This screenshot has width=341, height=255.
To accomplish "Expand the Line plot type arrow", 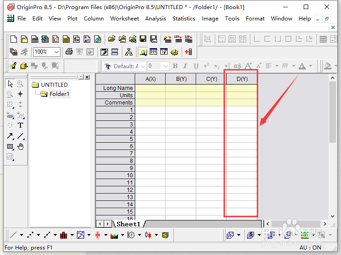I will pyautogui.click(x=21, y=235).
